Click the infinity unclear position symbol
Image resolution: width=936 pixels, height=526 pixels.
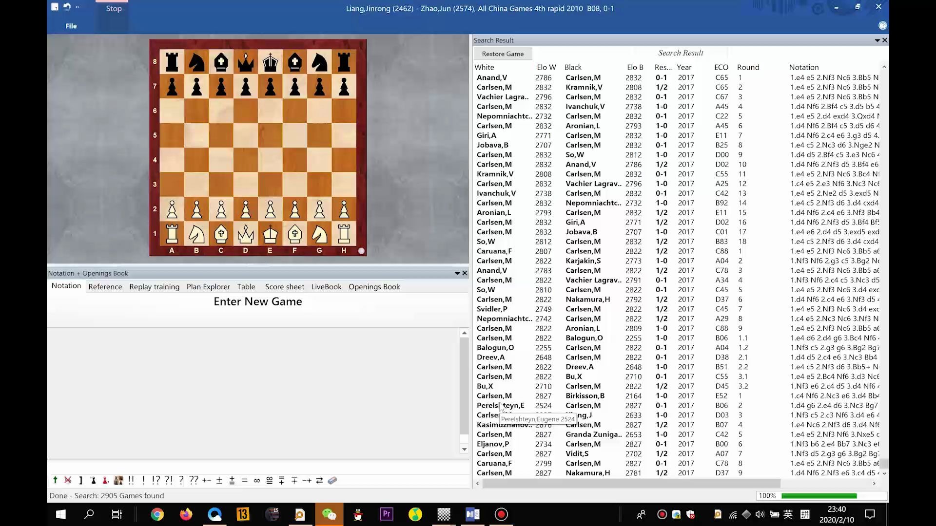tap(257, 481)
